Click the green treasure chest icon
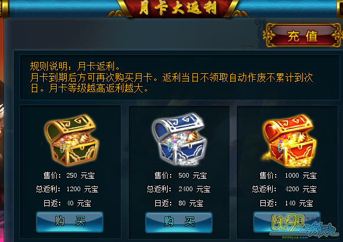The height and width of the screenshot is (242, 343). tap(71, 140)
